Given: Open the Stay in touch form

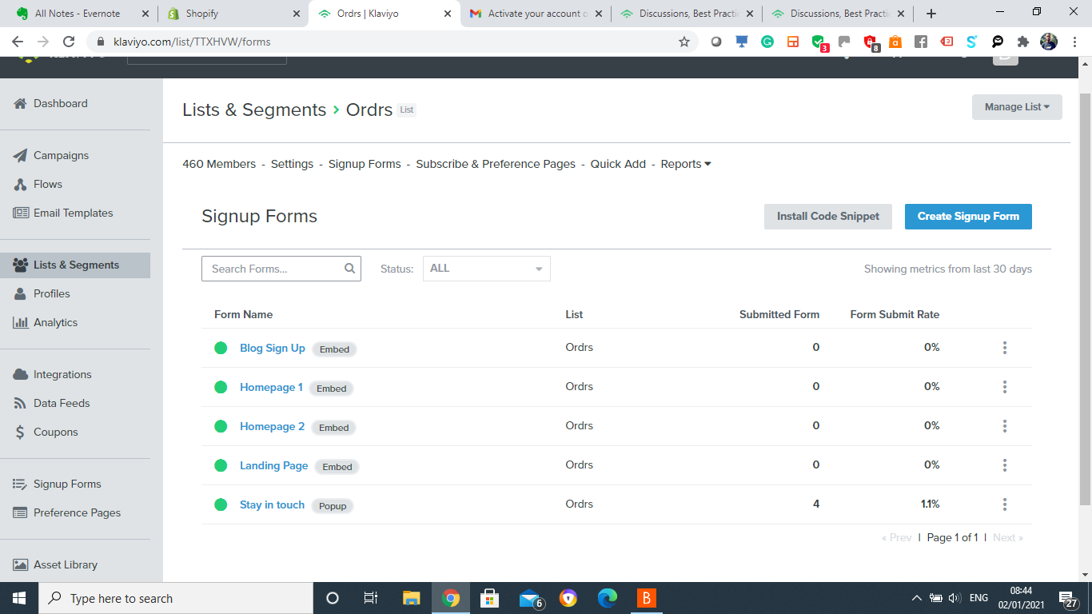Looking at the screenshot, I should tap(272, 504).
